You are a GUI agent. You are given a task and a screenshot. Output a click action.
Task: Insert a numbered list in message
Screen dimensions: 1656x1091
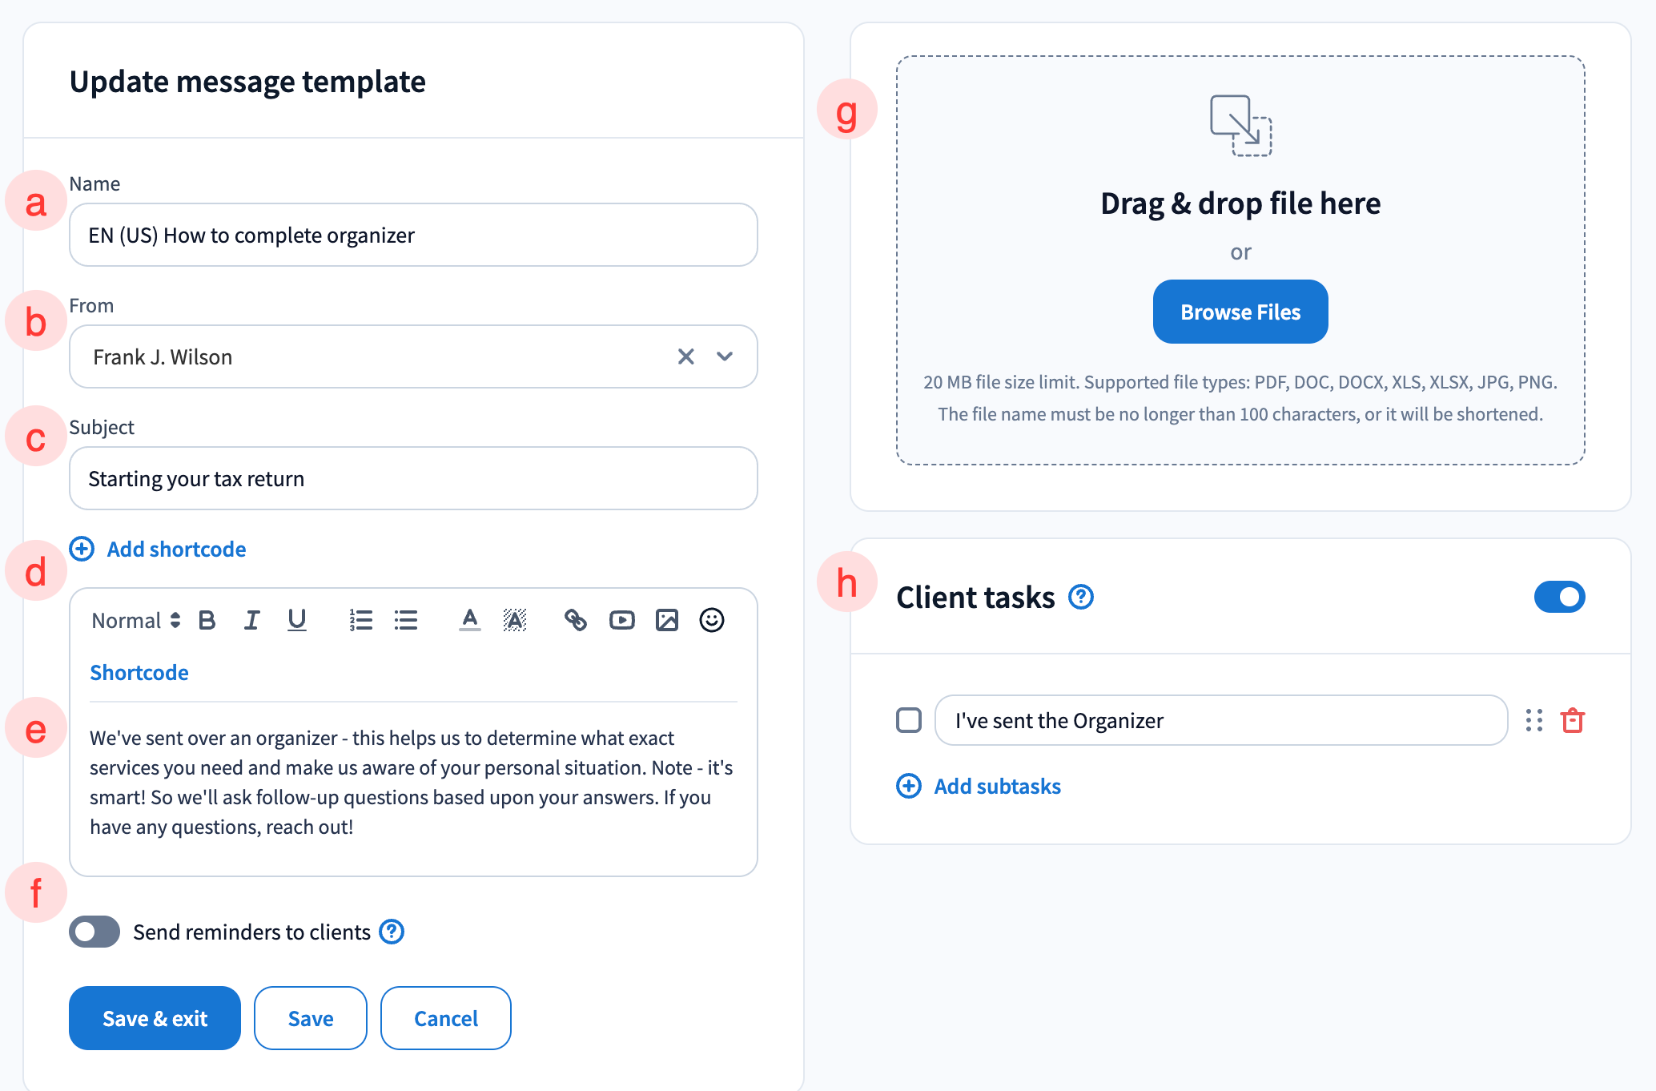[360, 620]
